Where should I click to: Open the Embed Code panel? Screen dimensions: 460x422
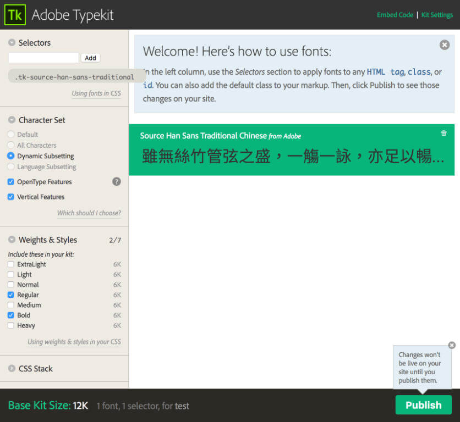(x=395, y=15)
